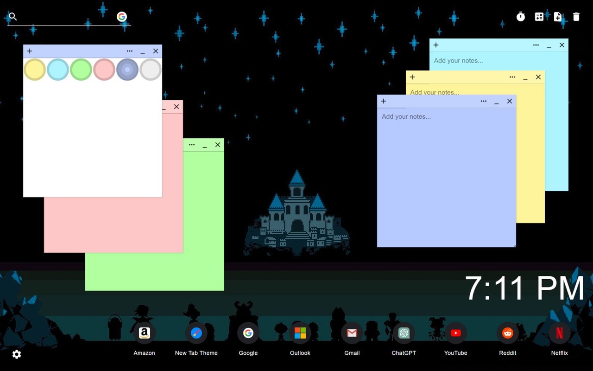Open the options menu on the cyan note
Viewport: 593px width, 371px height.
536,45
